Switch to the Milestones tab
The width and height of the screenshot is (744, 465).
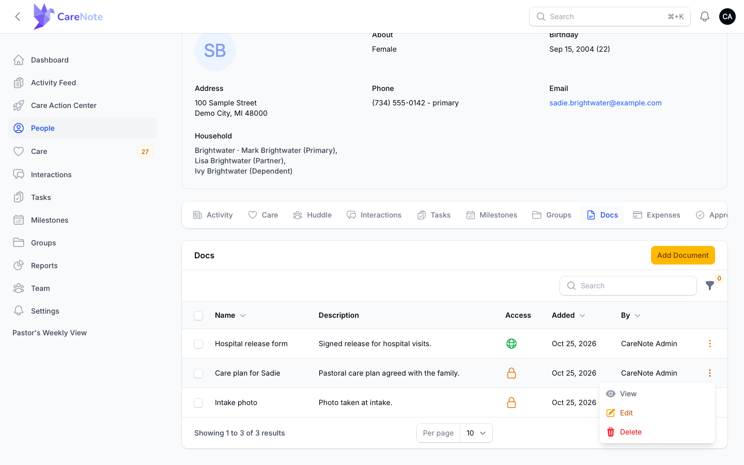pyautogui.click(x=491, y=215)
